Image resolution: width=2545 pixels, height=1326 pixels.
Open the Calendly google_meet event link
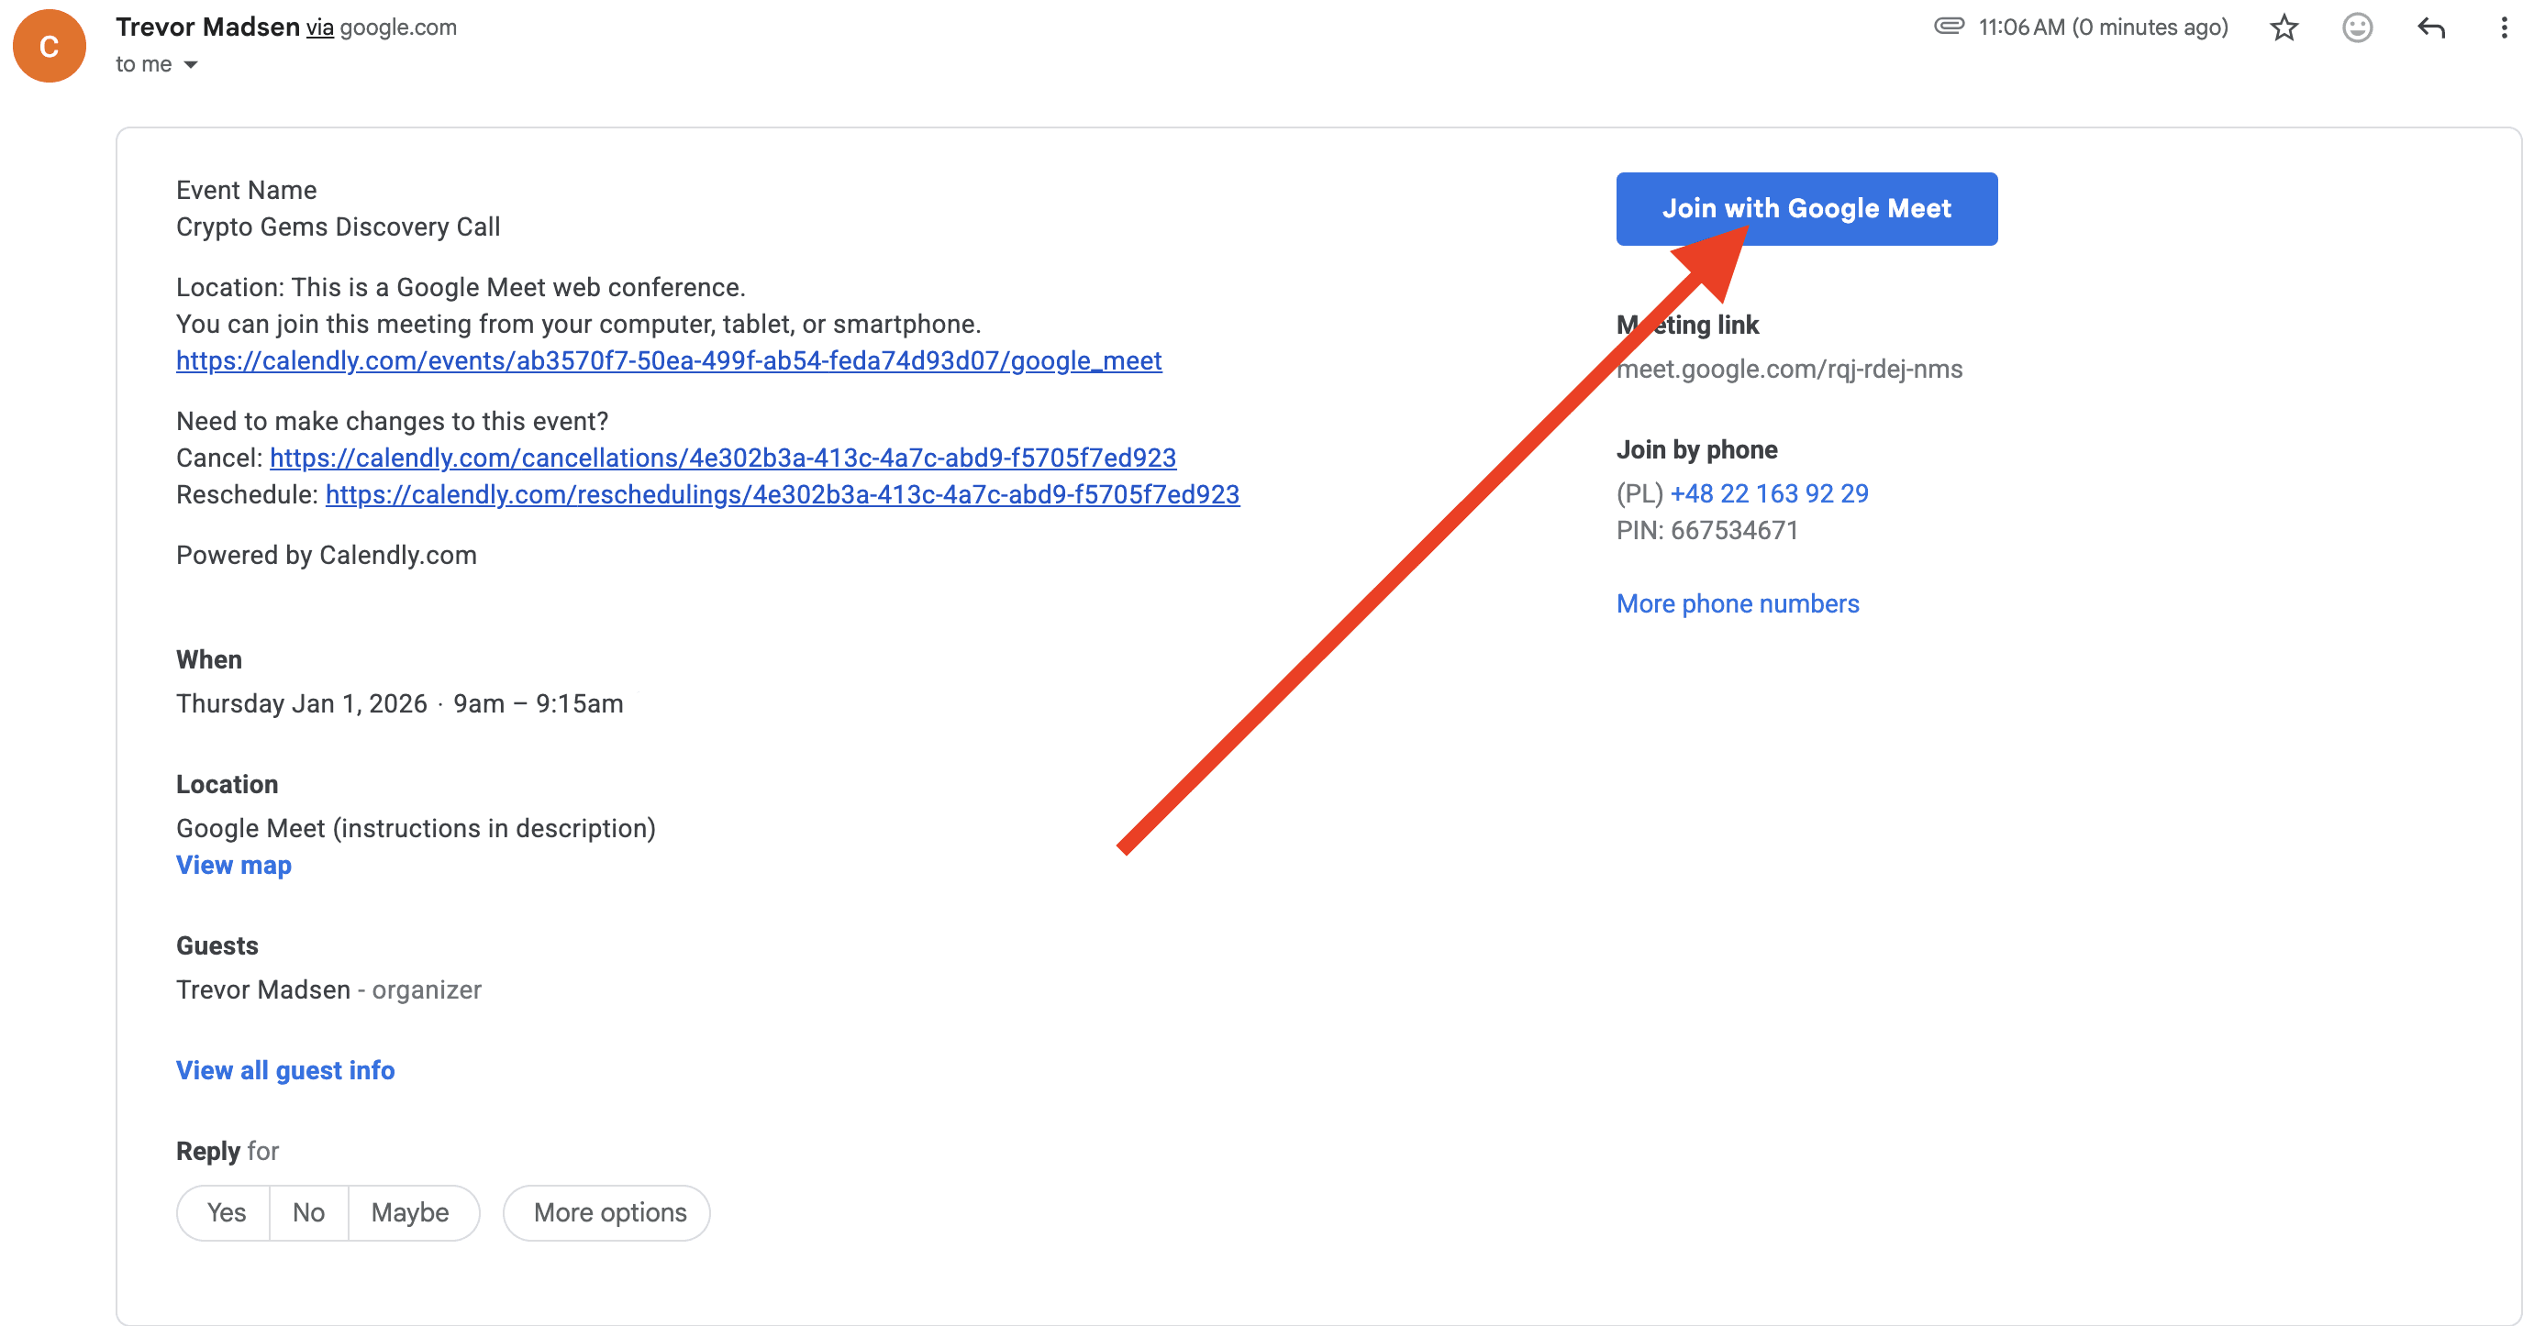[668, 361]
